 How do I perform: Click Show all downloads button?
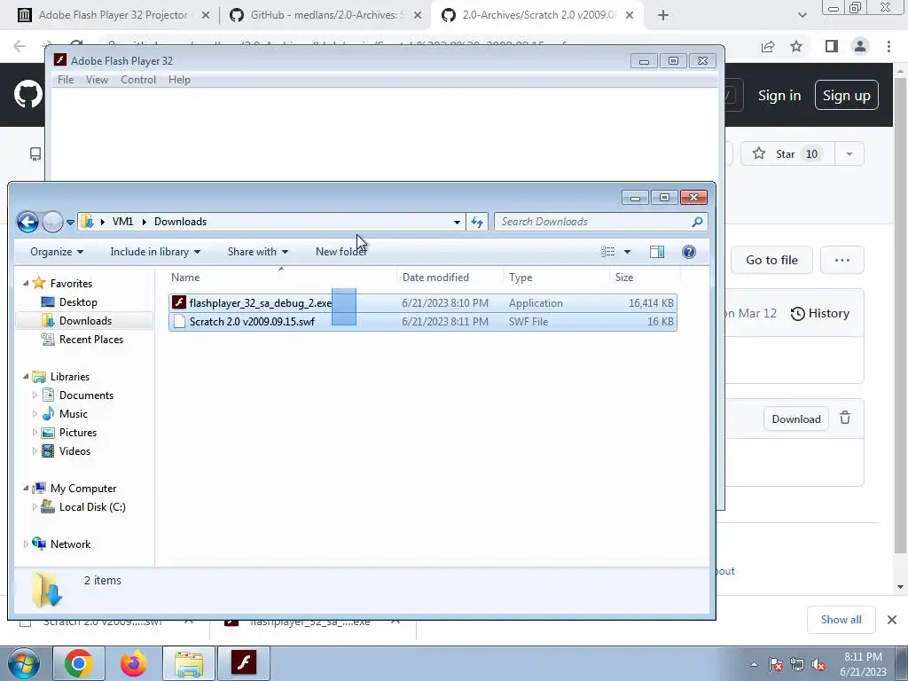[x=841, y=620]
